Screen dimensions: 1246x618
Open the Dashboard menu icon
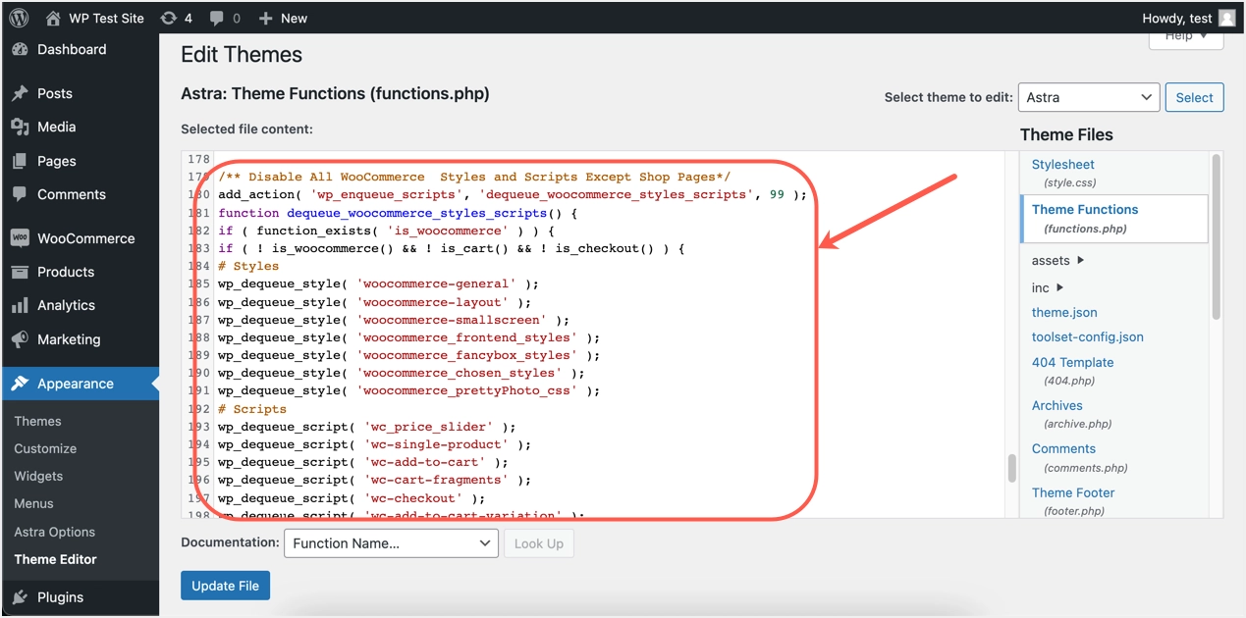(20, 50)
